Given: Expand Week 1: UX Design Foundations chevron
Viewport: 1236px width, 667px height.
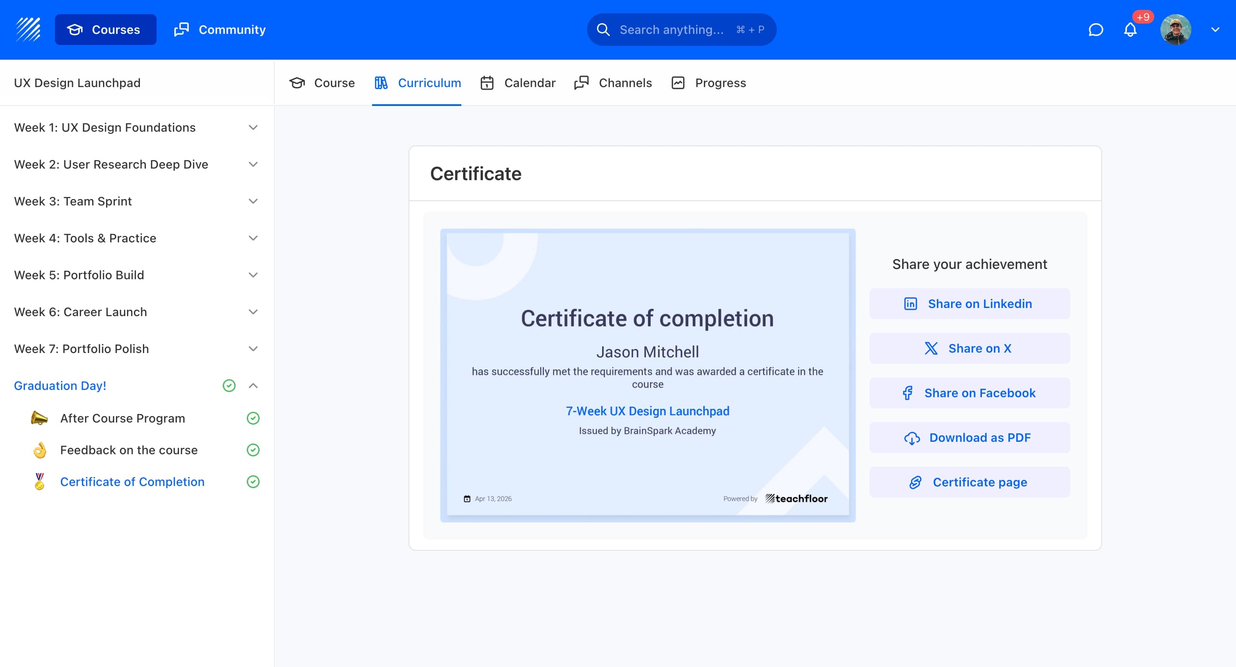Looking at the screenshot, I should tap(253, 127).
